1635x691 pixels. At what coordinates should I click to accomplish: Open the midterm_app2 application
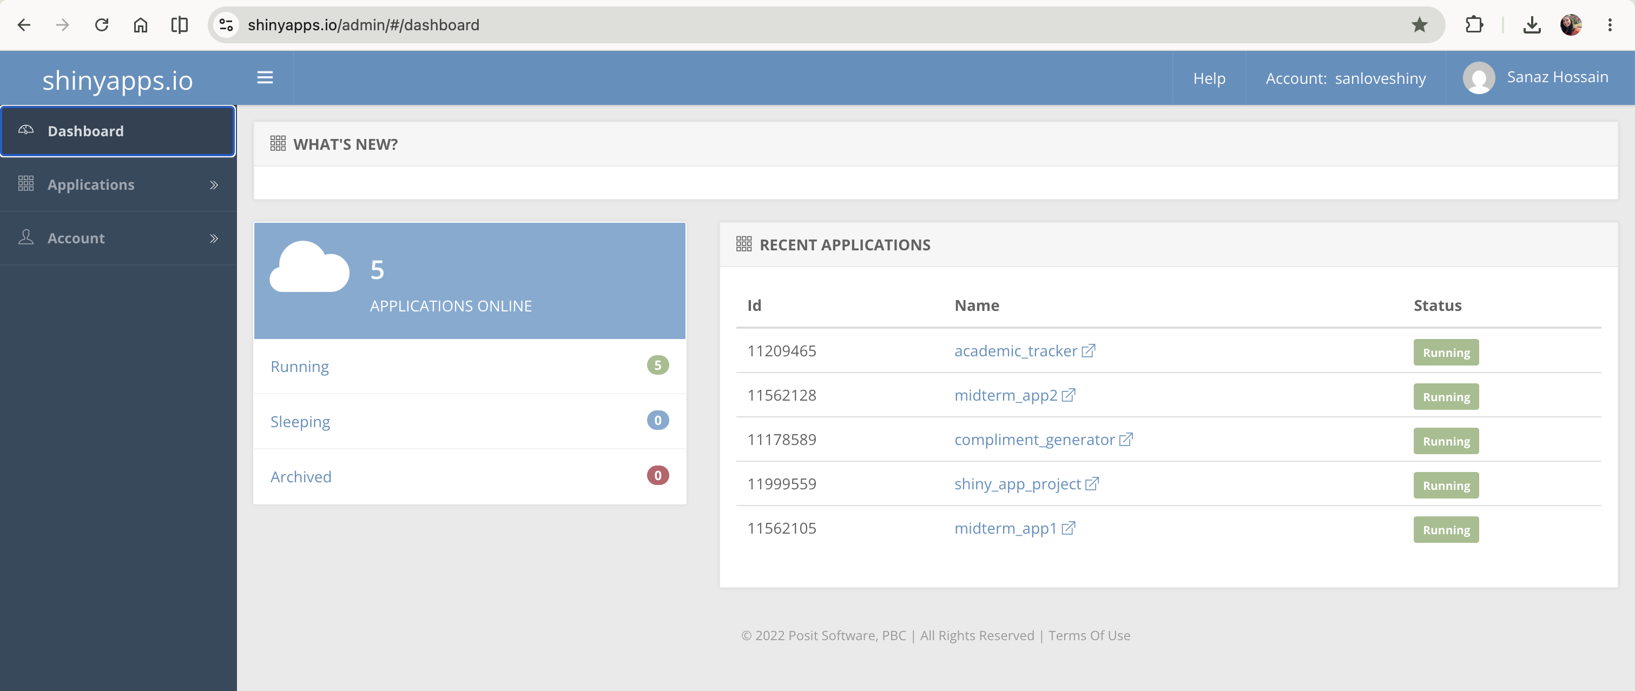pos(1006,395)
